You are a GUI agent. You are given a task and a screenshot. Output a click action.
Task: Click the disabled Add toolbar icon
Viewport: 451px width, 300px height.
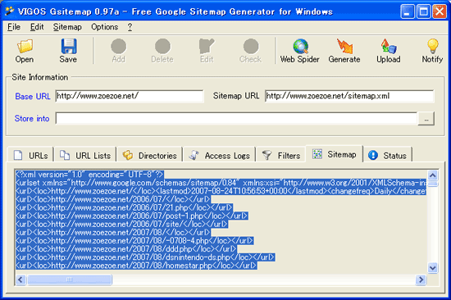click(119, 51)
